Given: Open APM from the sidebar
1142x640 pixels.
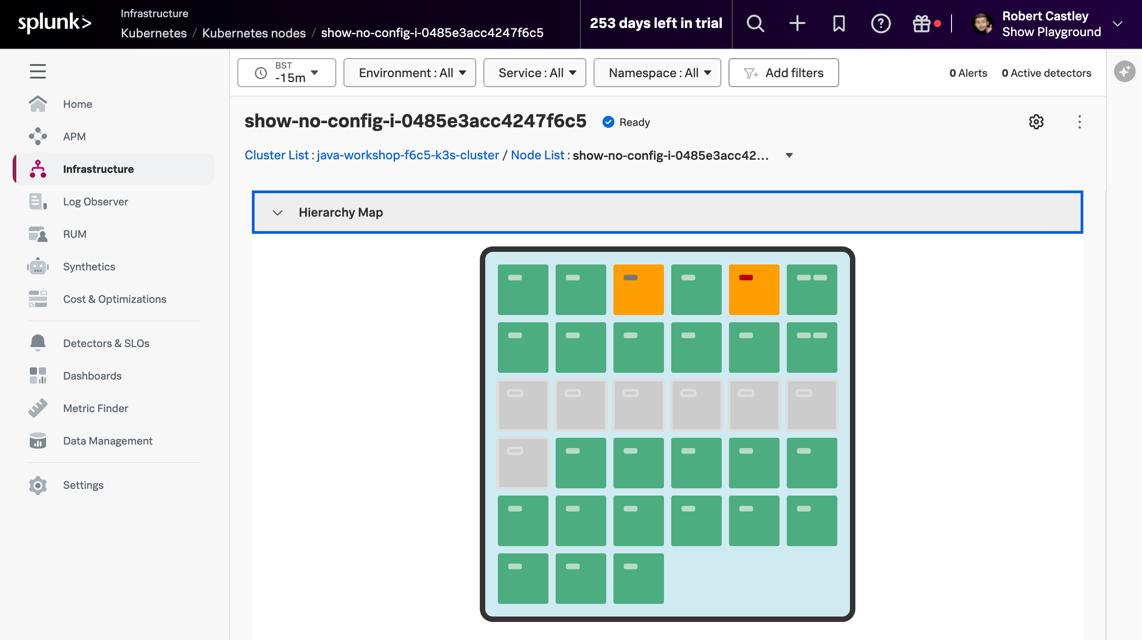Looking at the screenshot, I should 114,137.
